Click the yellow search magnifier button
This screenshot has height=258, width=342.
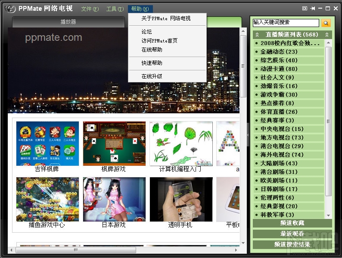click(326, 23)
